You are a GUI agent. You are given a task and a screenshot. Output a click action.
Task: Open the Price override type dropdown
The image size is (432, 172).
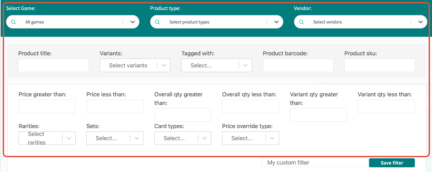(x=250, y=138)
